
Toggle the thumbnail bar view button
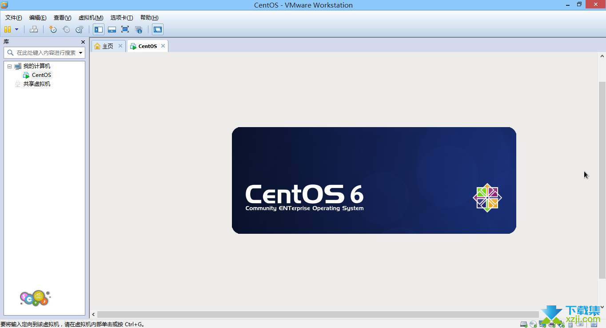[112, 29]
